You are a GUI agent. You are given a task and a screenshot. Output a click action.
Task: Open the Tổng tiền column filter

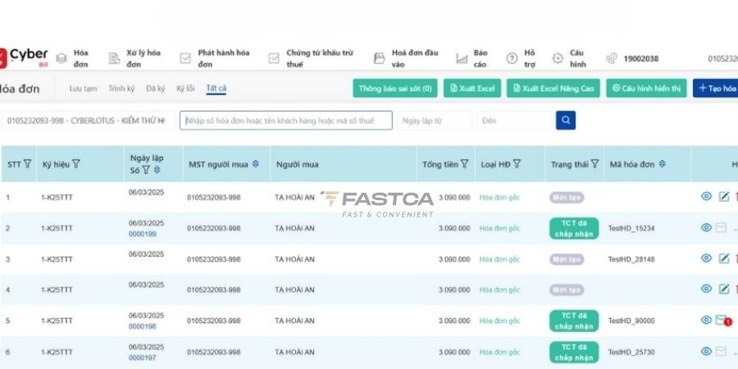click(465, 164)
